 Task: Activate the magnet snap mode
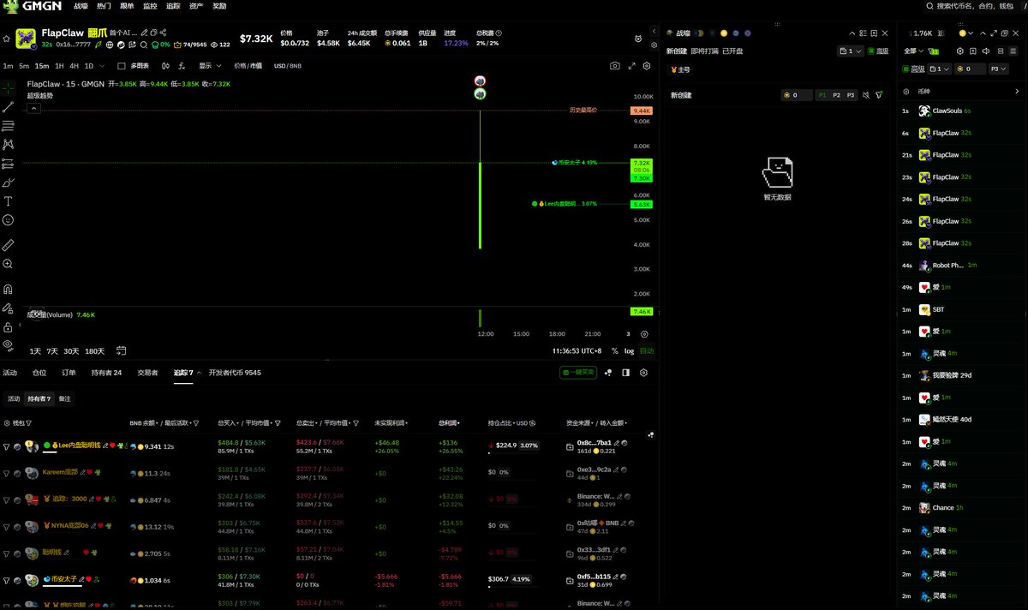click(8, 289)
